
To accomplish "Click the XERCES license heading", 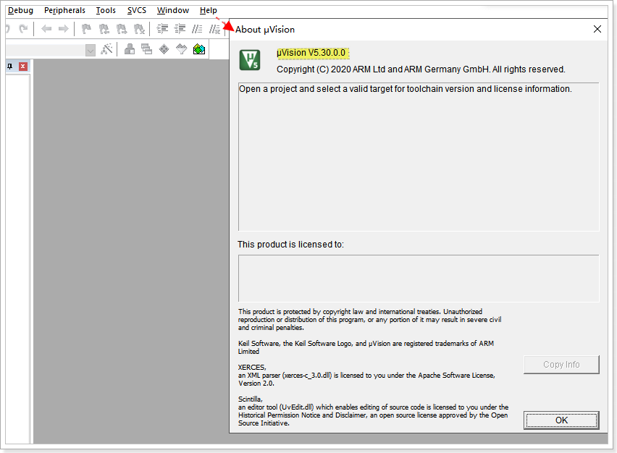I will pos(252,368).
